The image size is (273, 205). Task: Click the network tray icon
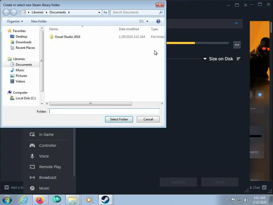pyautogui.click(x=240, y=200)
